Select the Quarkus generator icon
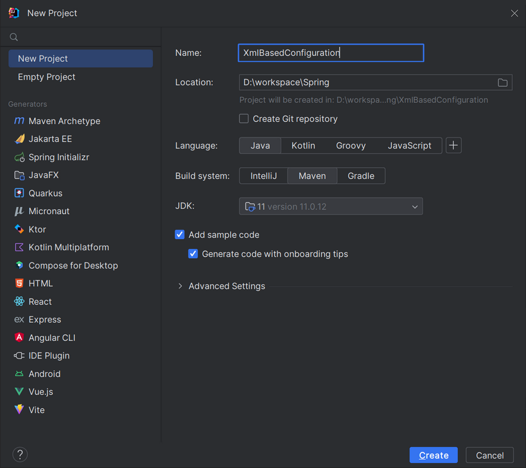 coord(19,193)
